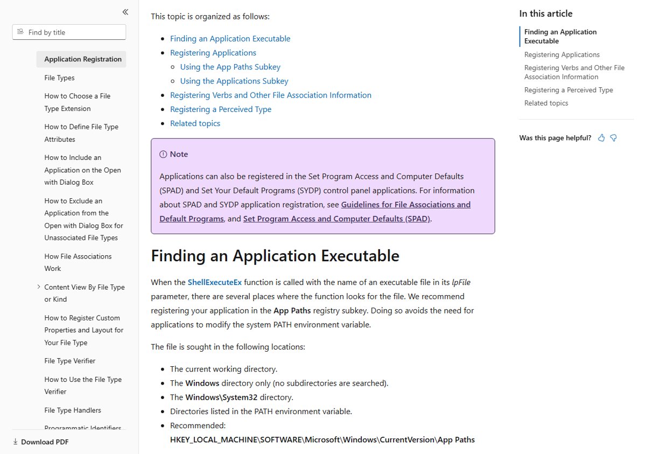This screenshot has height=454, width=646.
Task: Follow Registering Verbs and Other File Association link
Action: pos(271,95)
